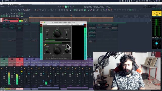Click the pan knob atop 808 strip
Viewport: 162px width, 91px height.
point(12,59)
